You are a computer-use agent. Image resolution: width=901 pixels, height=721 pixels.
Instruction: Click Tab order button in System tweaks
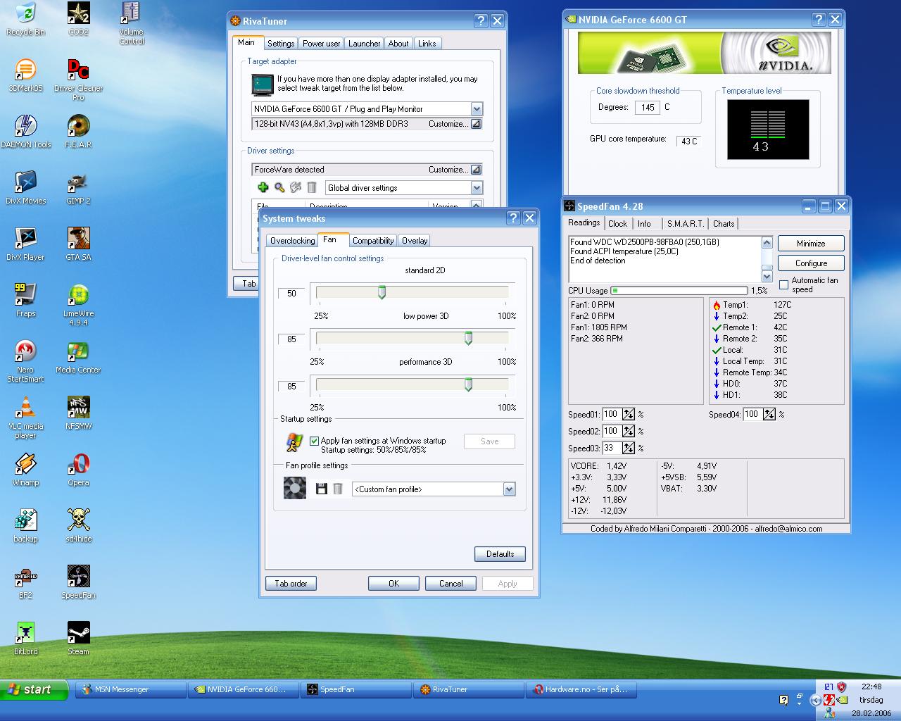point(291,584)
